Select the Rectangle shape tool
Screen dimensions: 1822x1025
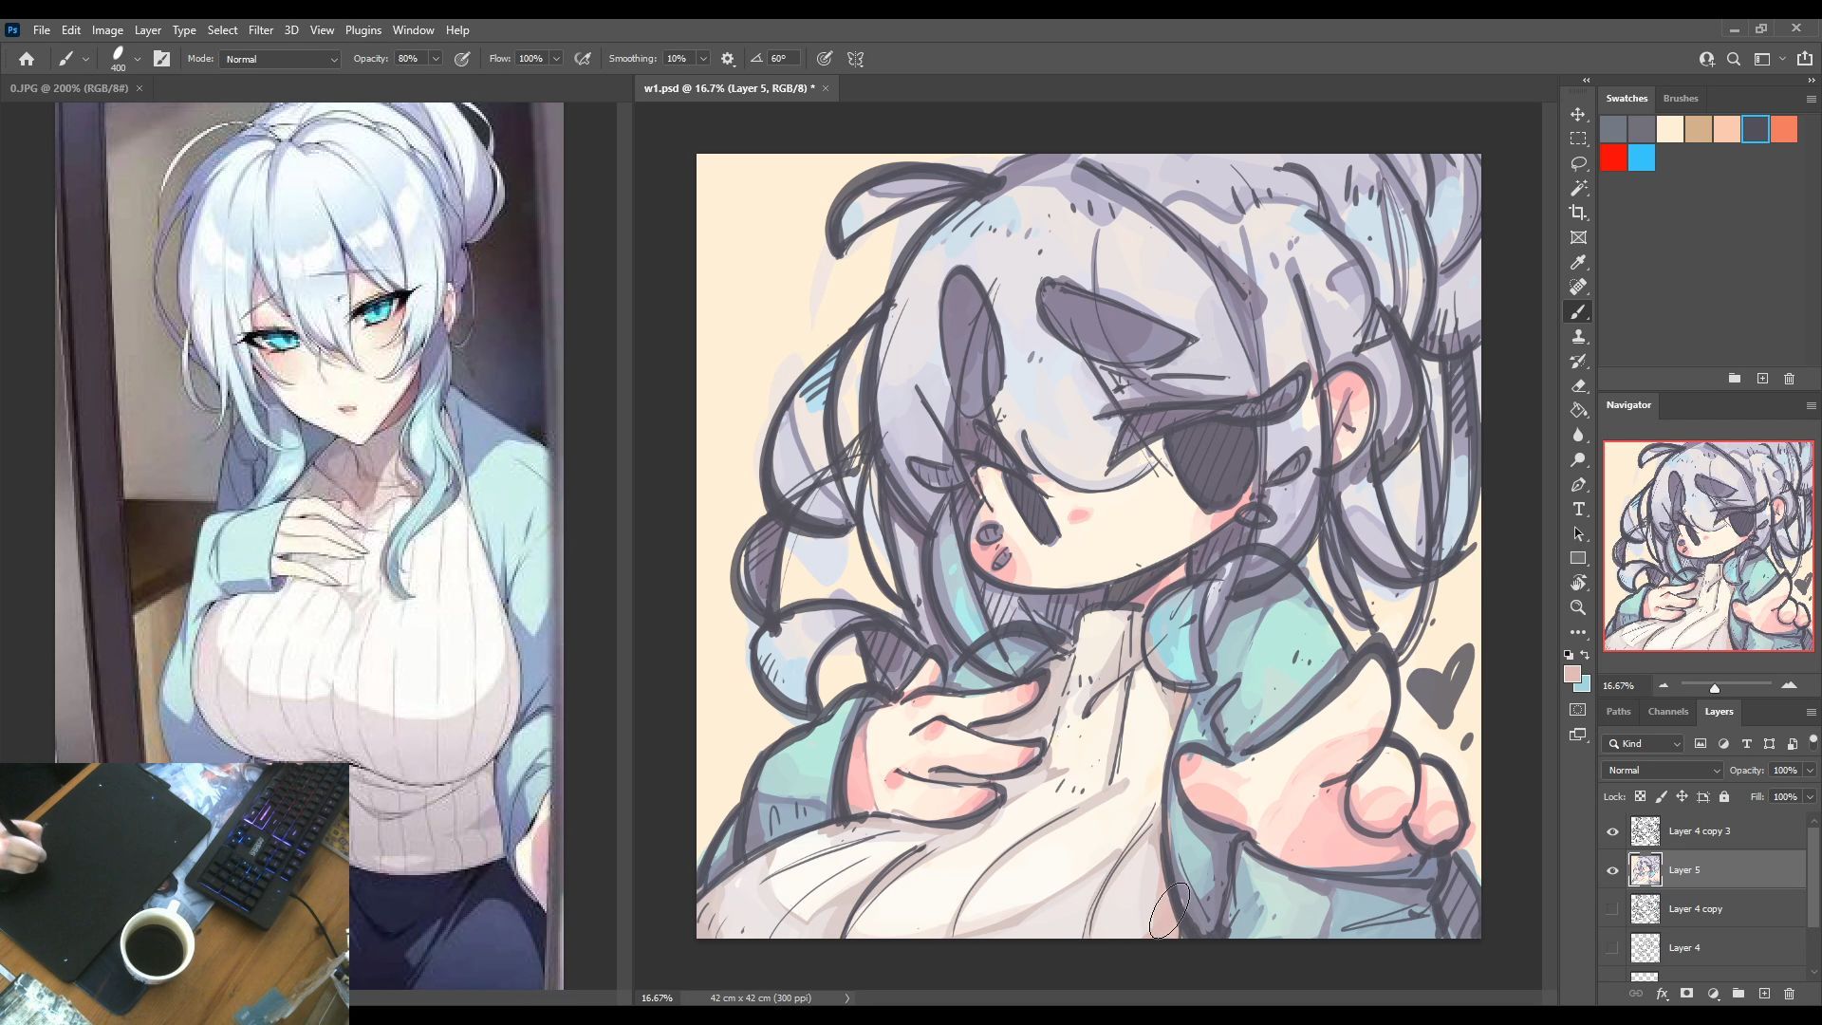point(1578,558)
